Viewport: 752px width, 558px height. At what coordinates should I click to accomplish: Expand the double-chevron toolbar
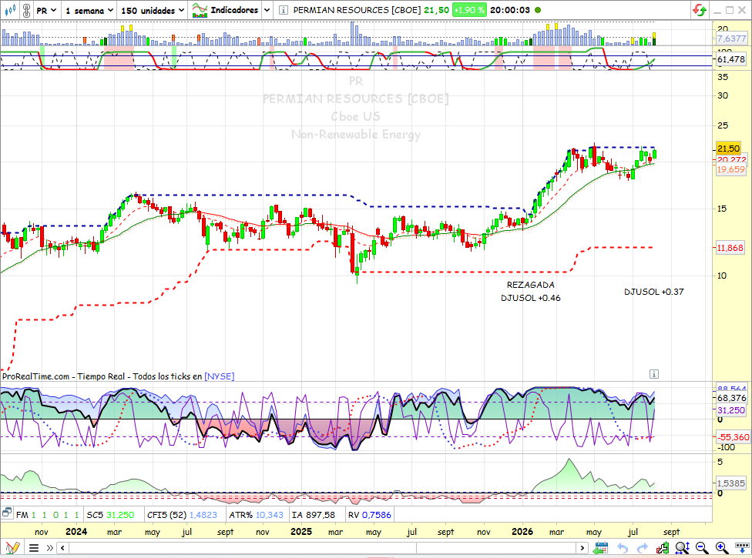click(50, 548)
